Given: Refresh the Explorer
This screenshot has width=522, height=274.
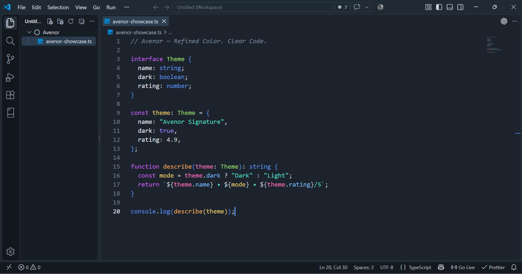Looking at the screenshot, I should pyautogui.click(x=71, y=21).
